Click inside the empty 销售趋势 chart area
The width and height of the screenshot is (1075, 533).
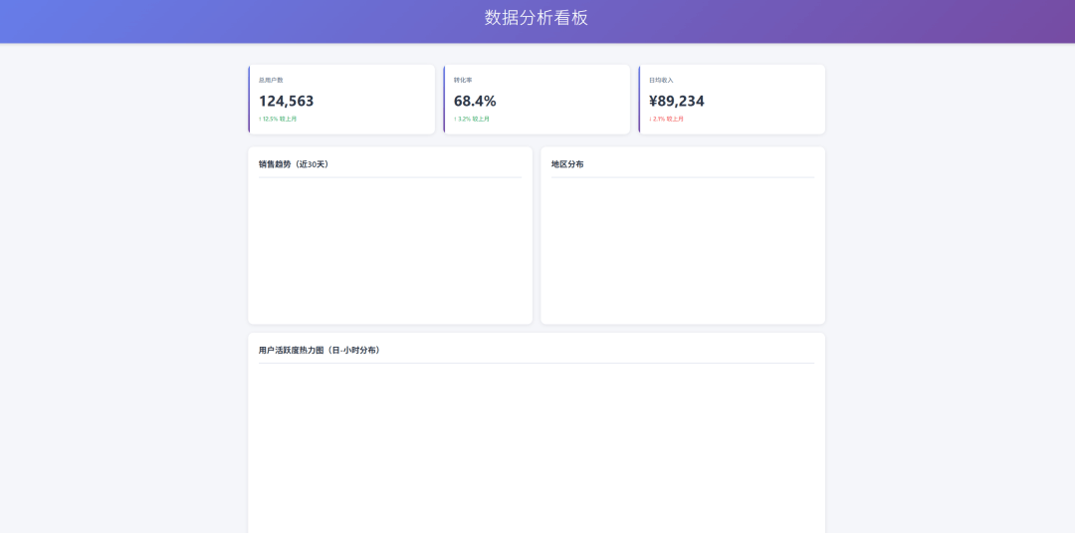[x=390, y=249]
